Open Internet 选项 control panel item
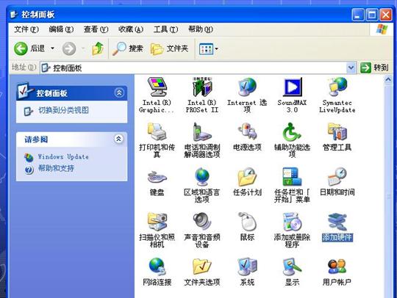Viewport: 397px width, 298px height. tap(247, 95)
